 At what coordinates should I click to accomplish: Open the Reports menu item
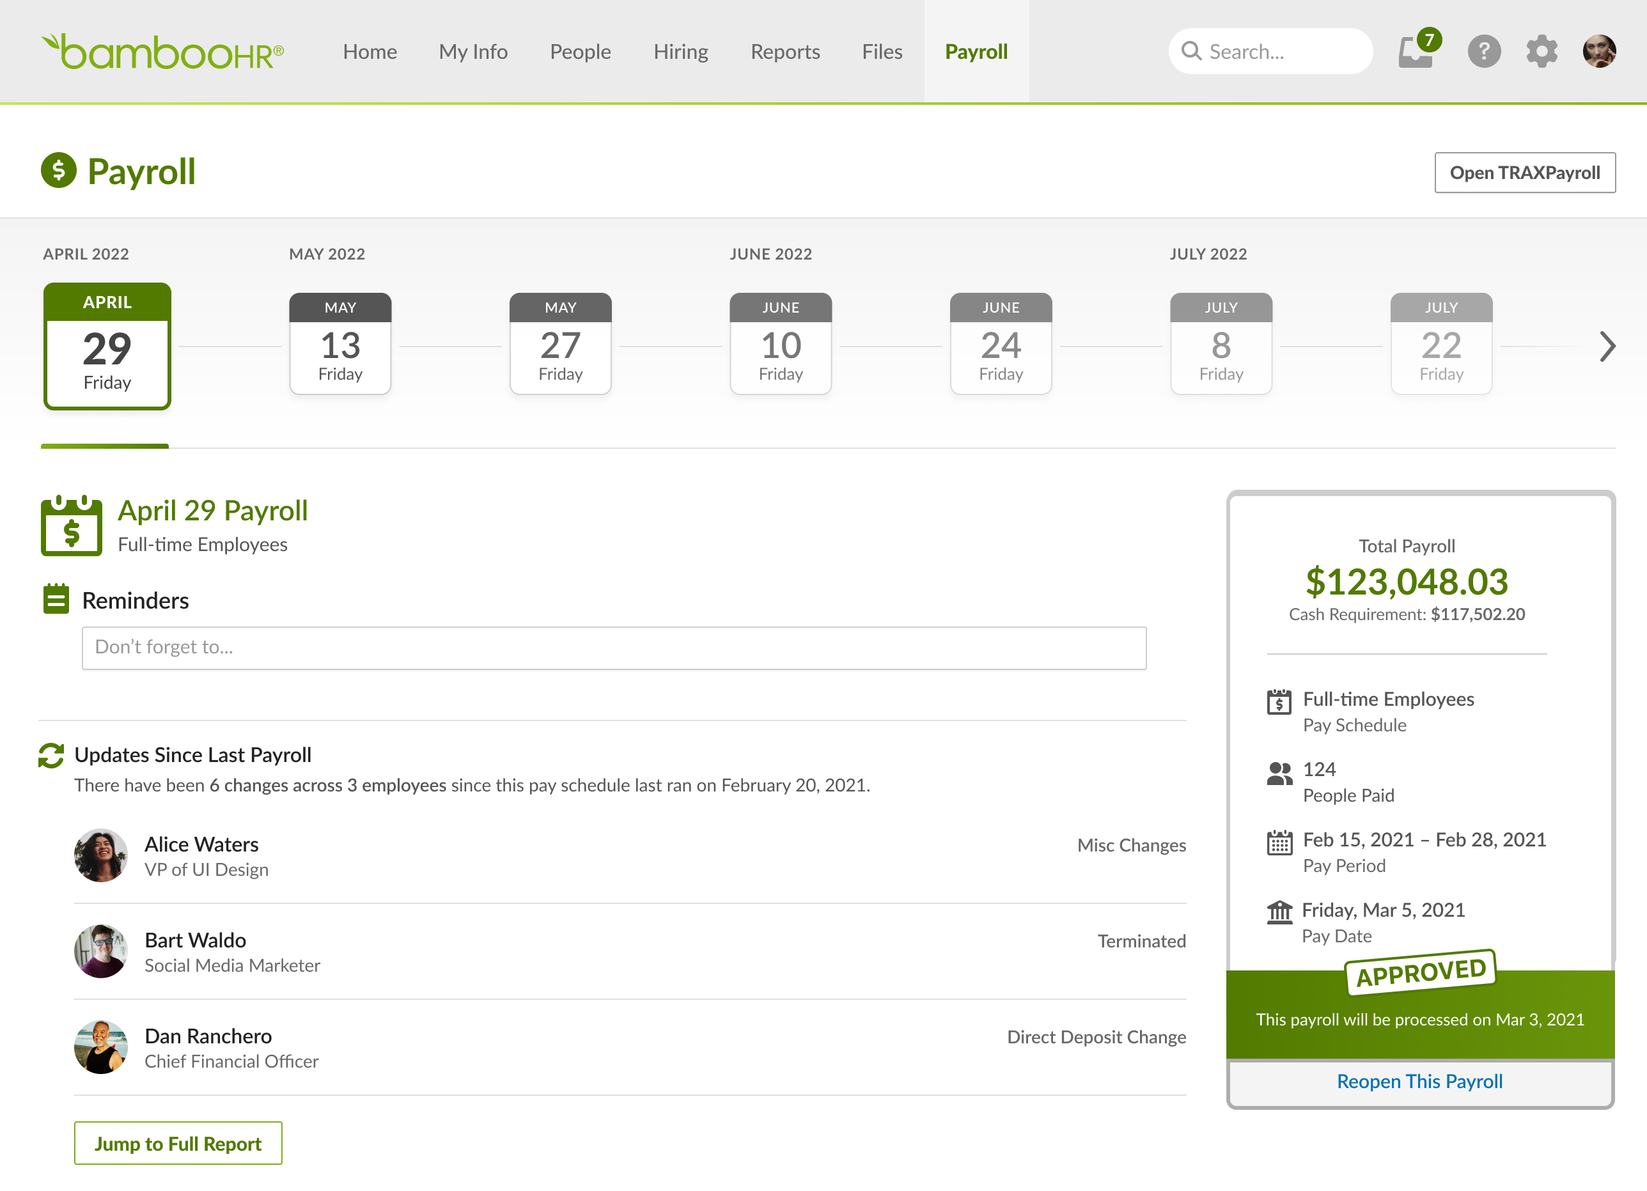point(784,52)
